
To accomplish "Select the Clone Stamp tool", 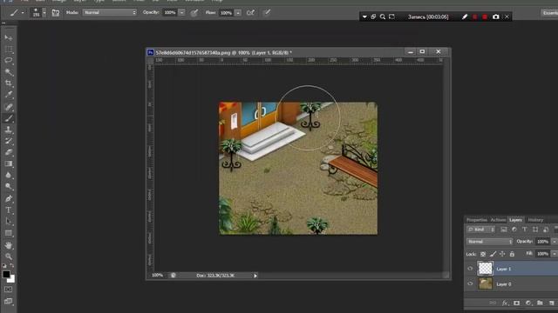I will 9,130.
